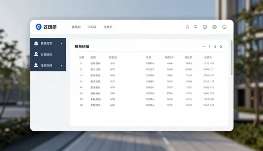Screen dimensions: 263x151
Task: Open the home icon in header
Action: (x=187, y=27)
